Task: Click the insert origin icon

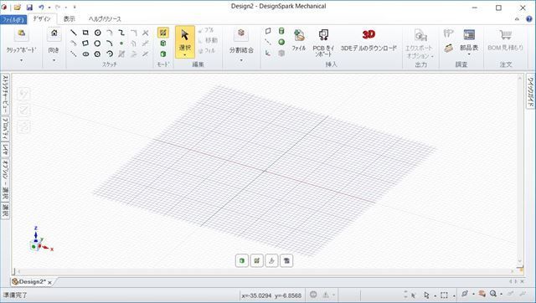Action: tap(268, 53)
